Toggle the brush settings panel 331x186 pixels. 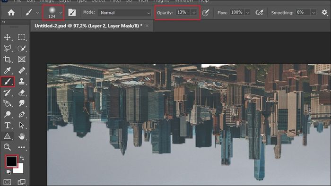coord(72,13)
